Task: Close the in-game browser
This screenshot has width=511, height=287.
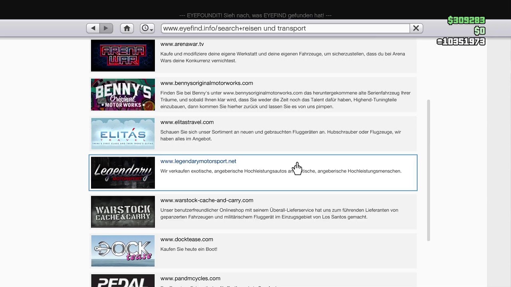Action: 416,28
